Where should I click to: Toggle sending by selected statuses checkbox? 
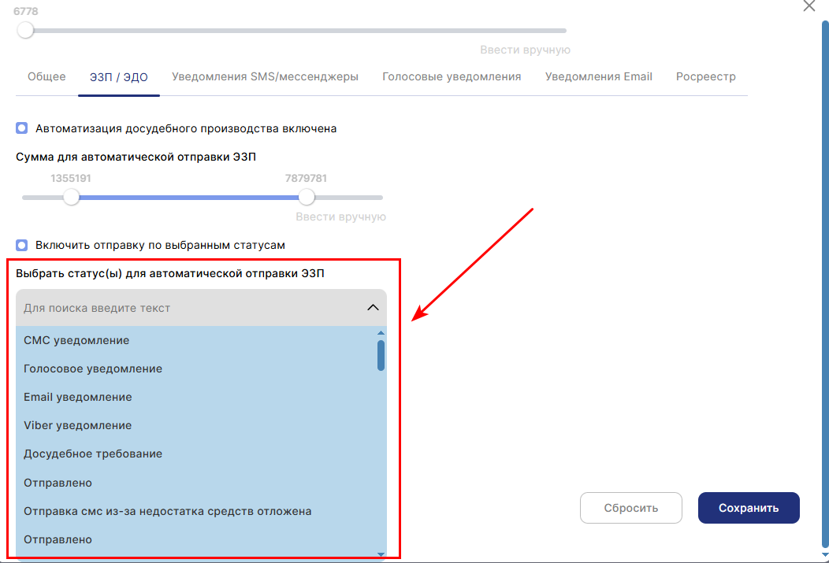[22, 245]
